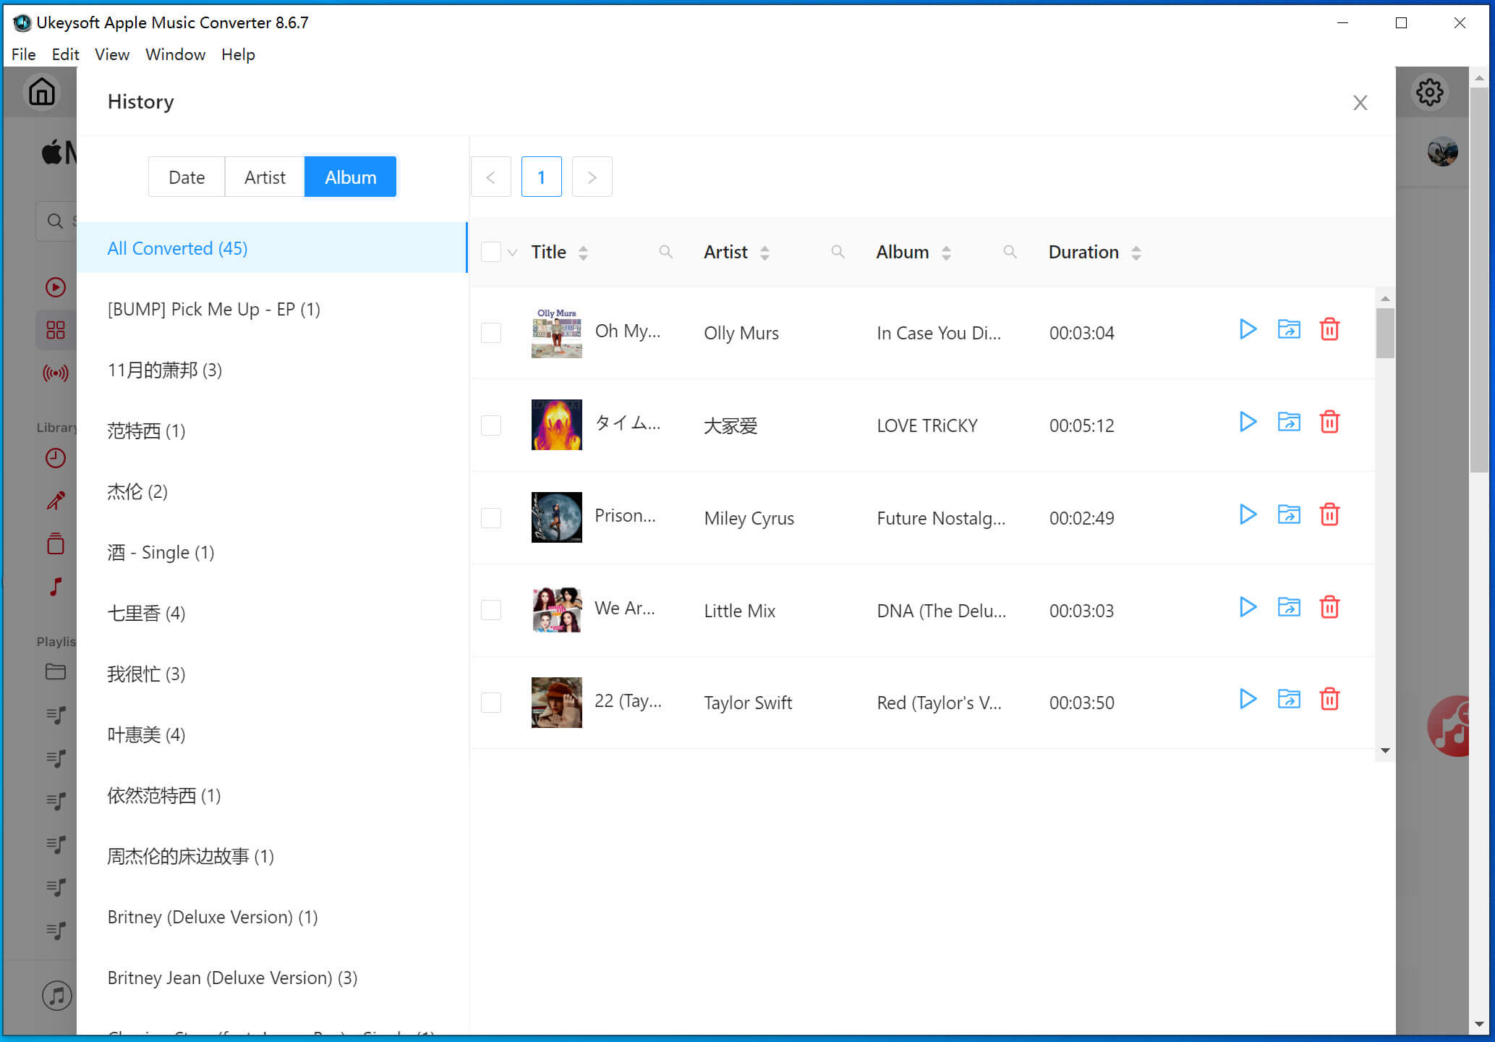Image resolution: width=1495 pixels, height=1042 pixels.
Task: Check the Prison... song row
Action: pyautogui.click(x=491, y=518)
